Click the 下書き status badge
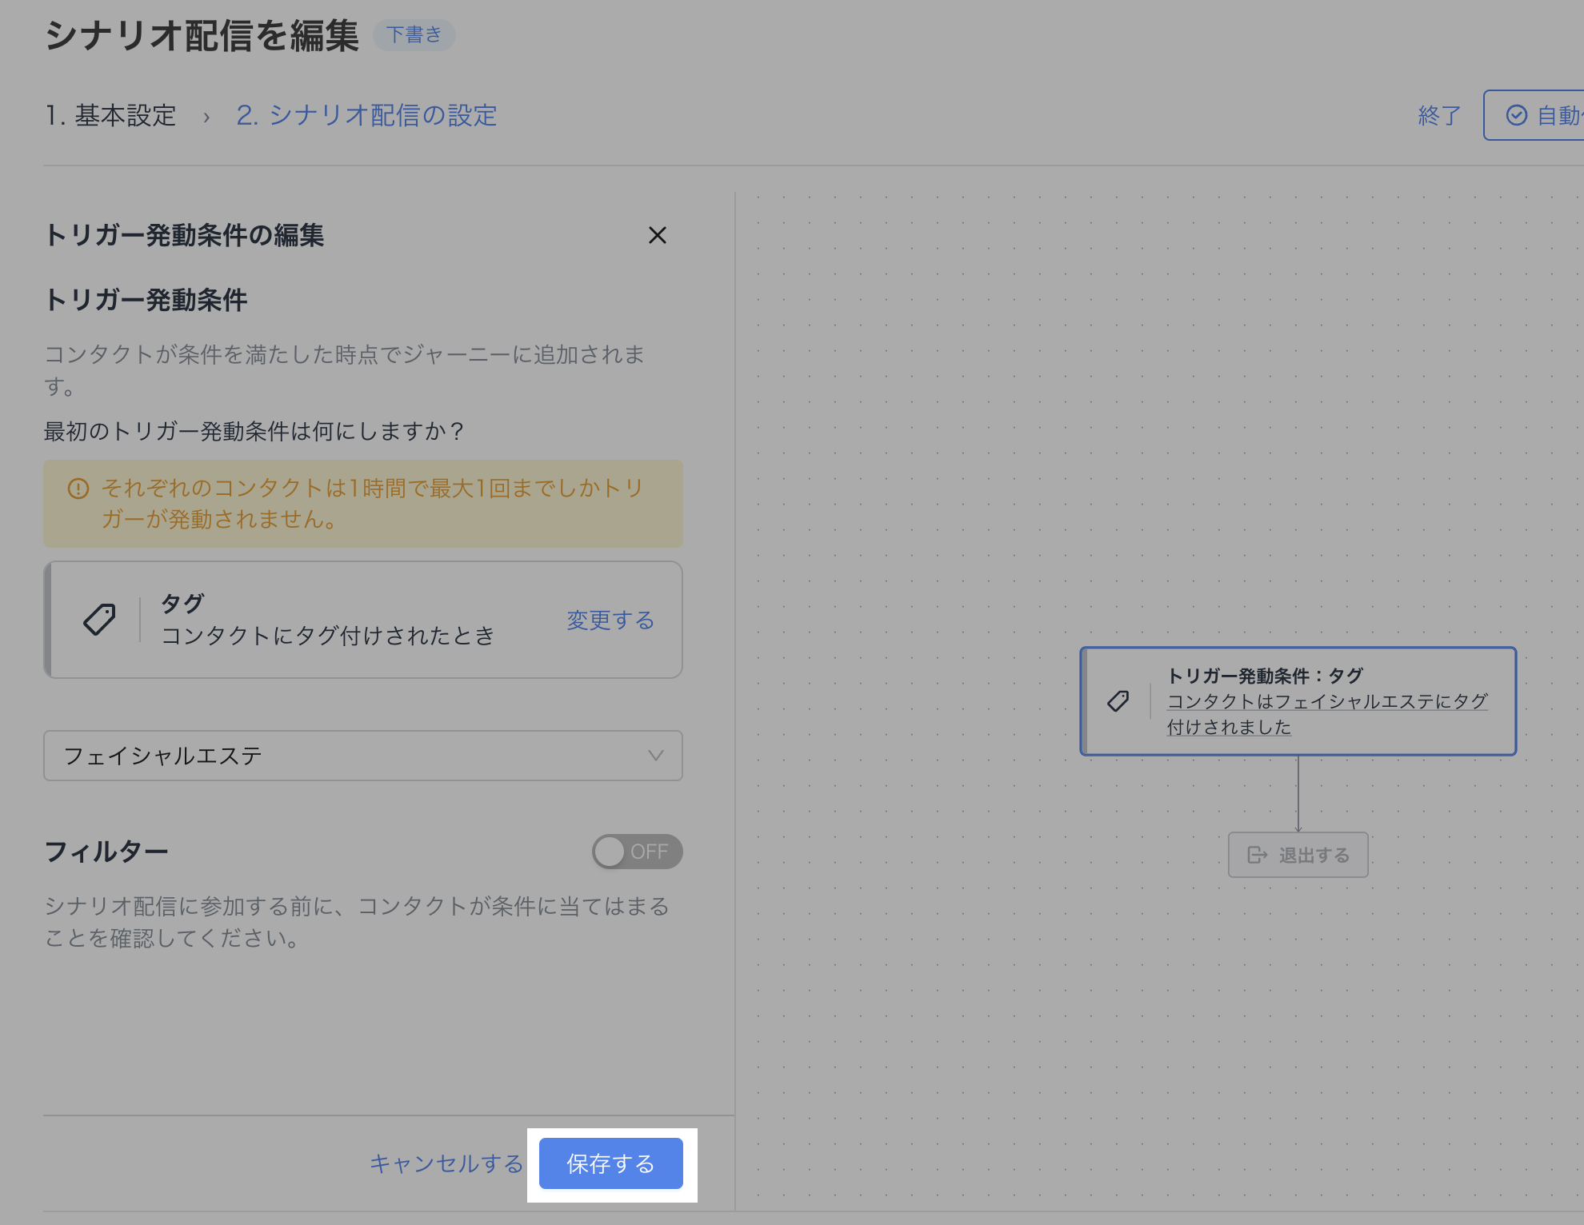Image resolution: width=1584 pixels, height=1225 pixels. (x=414, y=34)
